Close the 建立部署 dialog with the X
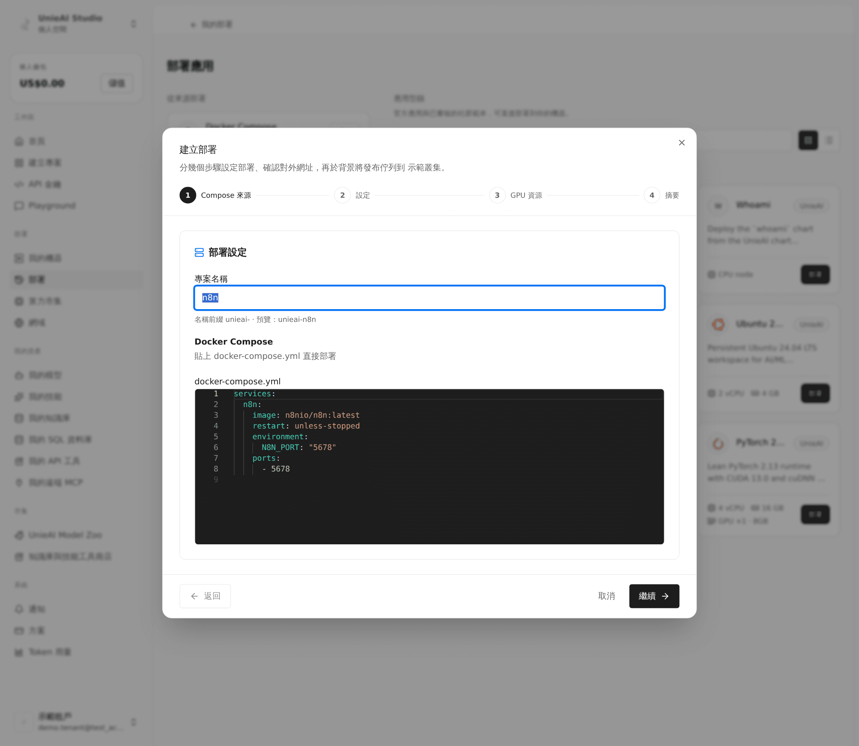This screenshot has height=746, width=859. [682, 143]
